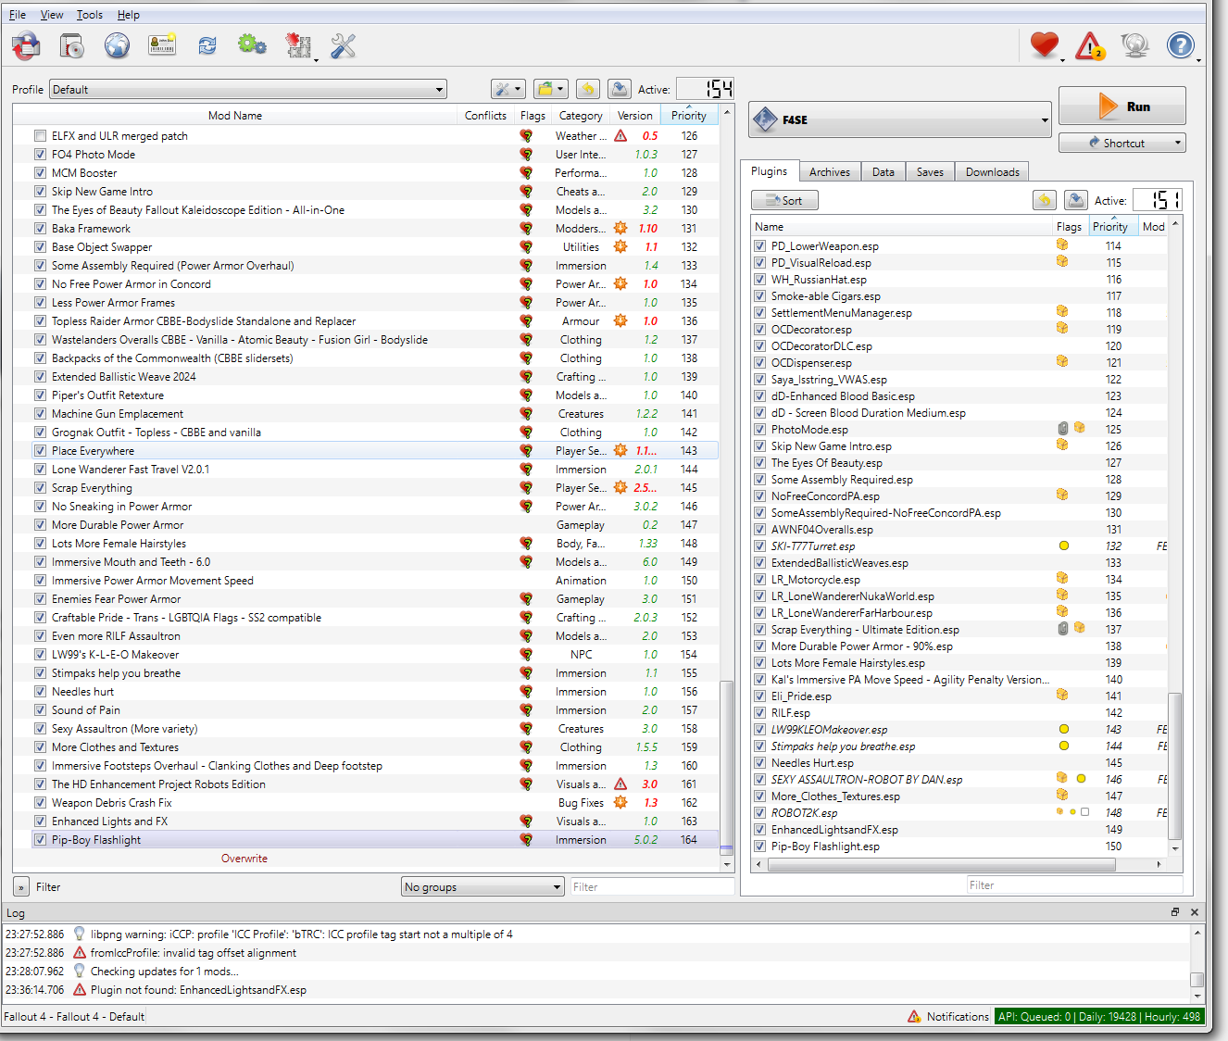Open Nexus with the globe icon
Image resolution: width=1228 pixels, height=1041 pixels.
coord(117,45)
